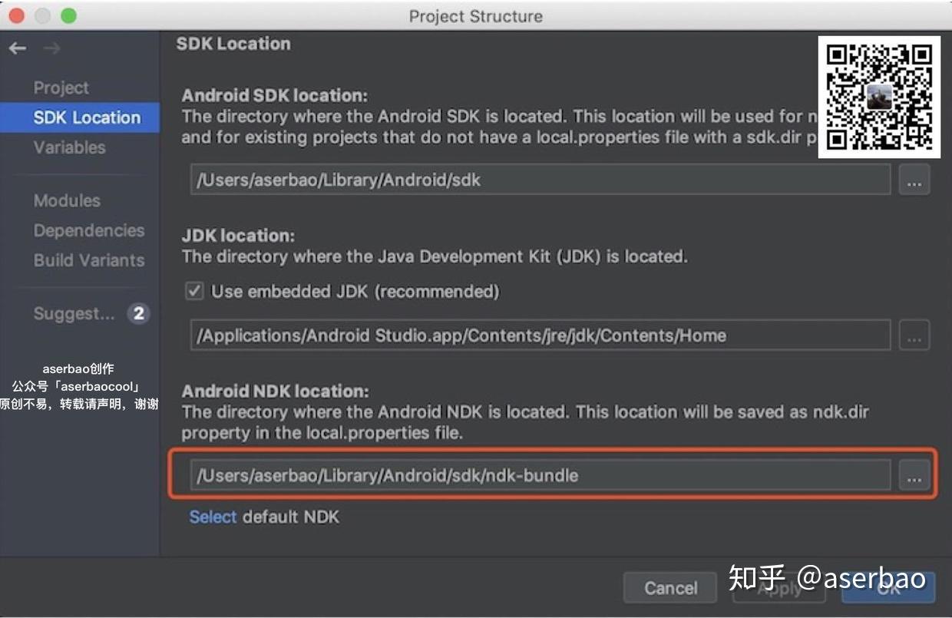
Task: Disable the recommended embedded JDK option
Action: (193, 291)
